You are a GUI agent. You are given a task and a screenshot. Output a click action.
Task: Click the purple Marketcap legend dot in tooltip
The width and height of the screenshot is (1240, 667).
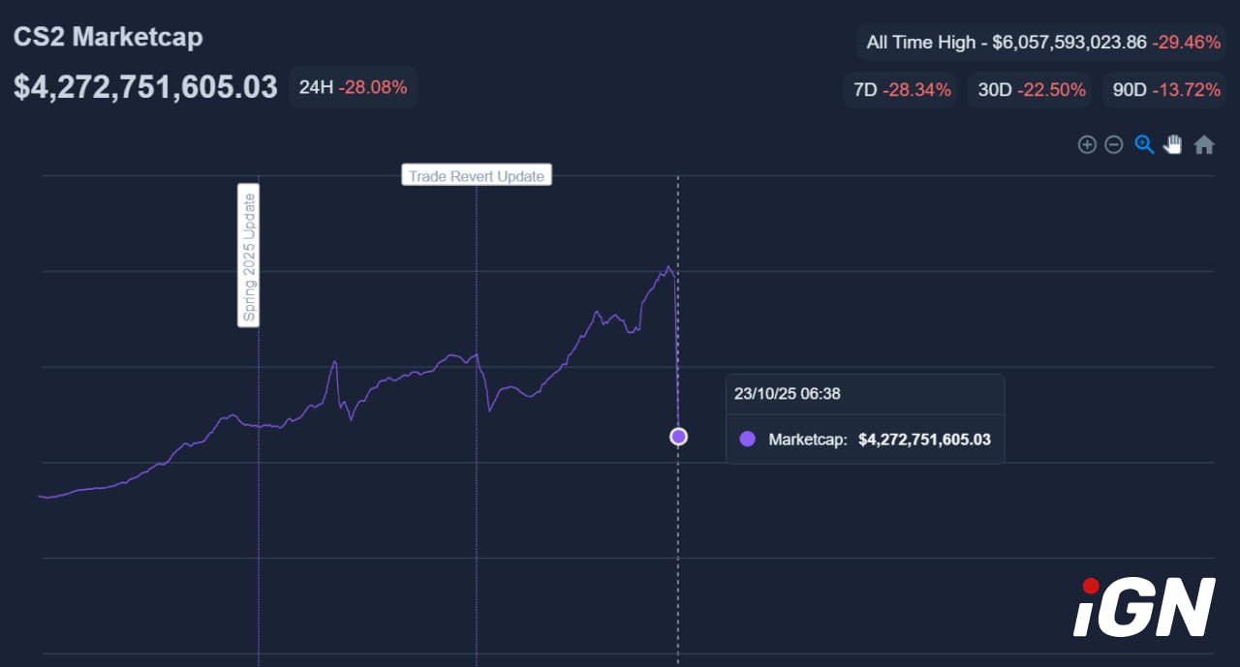pyautogui.click(x=747, y=440)
